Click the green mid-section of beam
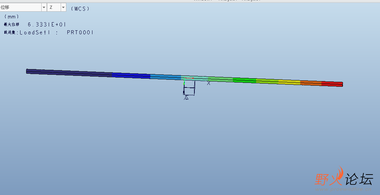 [244, 80]
